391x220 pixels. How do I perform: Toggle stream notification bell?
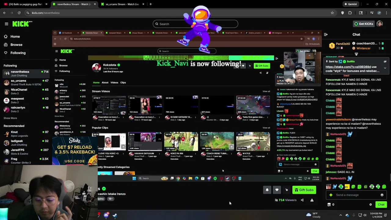(267, 190)
